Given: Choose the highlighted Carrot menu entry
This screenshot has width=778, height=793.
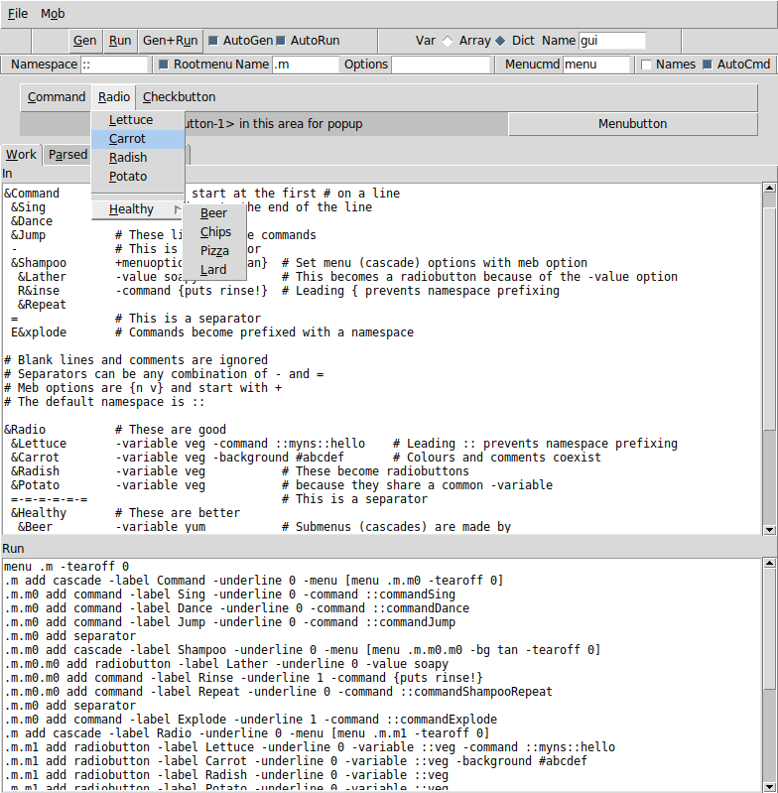Looking at the screenshot, I should coord(138,139).
